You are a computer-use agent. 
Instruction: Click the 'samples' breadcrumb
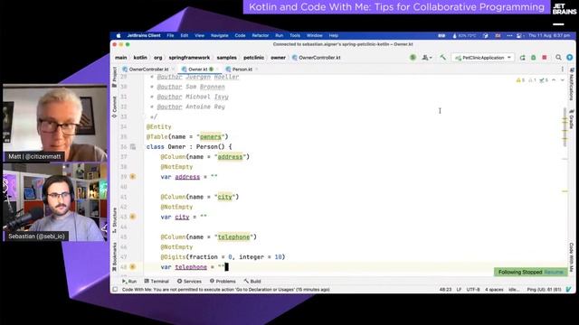click(226, 58)
